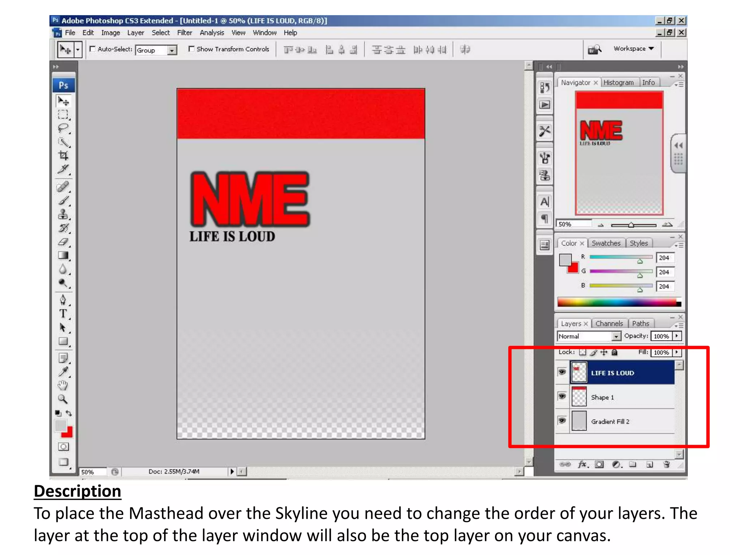
Task: Open the Layers panel options menu
Action: [679, 325]
